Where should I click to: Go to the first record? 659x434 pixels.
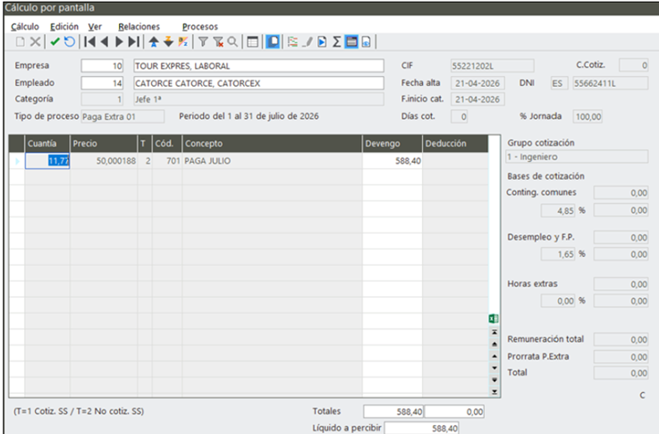pyautogui.click(x=89, y=42)
